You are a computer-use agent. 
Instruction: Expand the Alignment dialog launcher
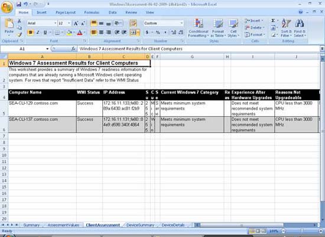(139, 41)
